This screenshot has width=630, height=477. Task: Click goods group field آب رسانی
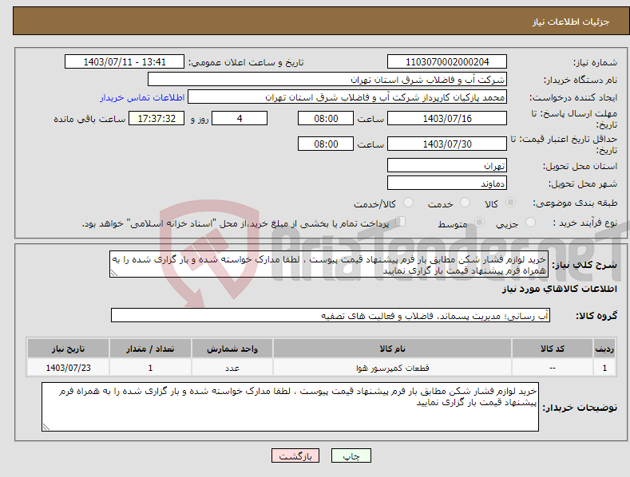(x=331, y=316)
